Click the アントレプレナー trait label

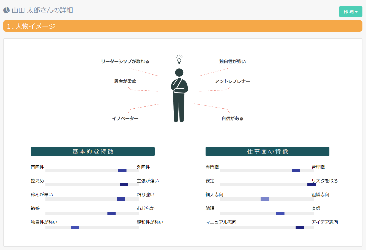click(233, 81)
